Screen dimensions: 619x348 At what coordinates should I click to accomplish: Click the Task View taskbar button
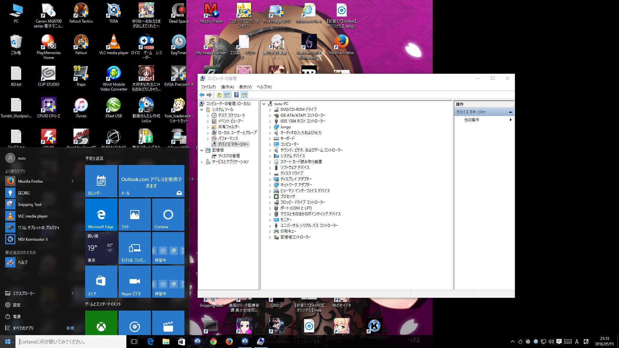click(134, 342)
